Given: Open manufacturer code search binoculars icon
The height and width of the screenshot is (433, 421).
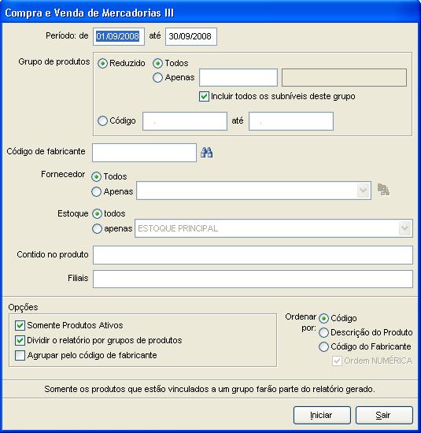Looking at the screenshot, I should coord(206,153).
